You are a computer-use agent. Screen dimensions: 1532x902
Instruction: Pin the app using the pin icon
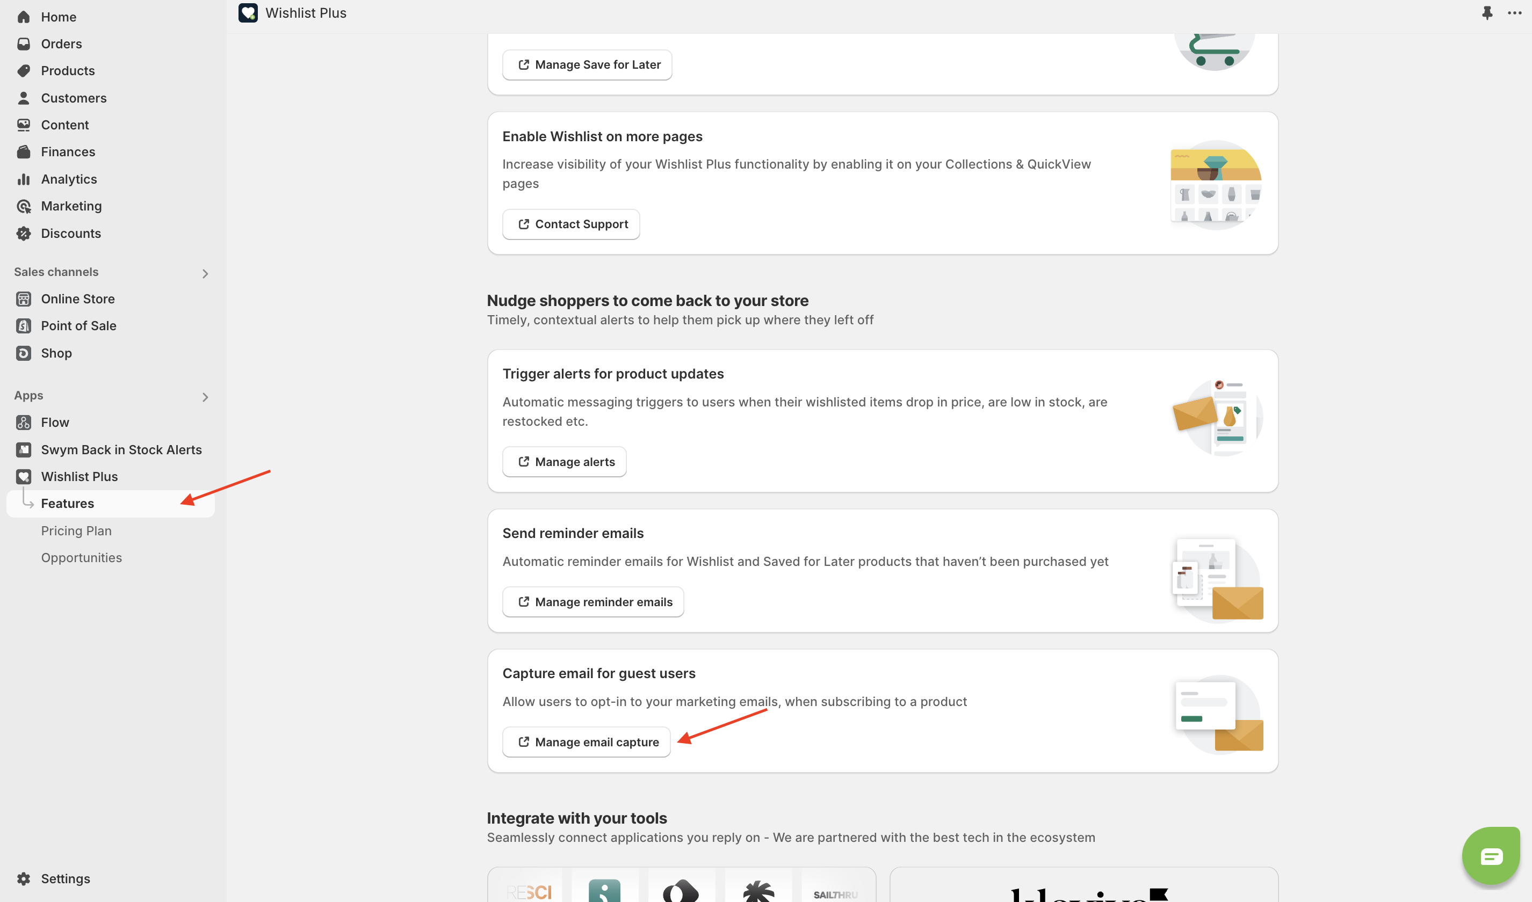pos(1487,13)
